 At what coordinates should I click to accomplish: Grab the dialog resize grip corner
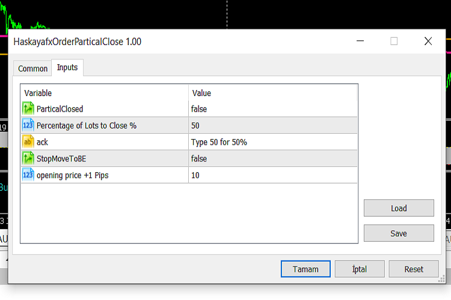click(x=441, y=279)
